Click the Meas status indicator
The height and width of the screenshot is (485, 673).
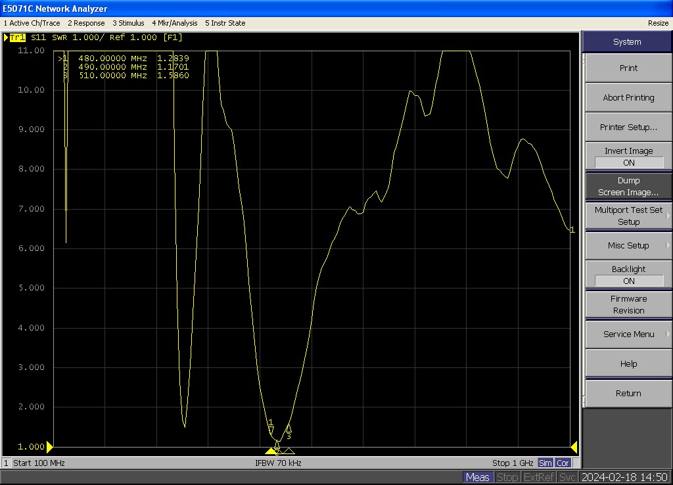(x=477, y=477)
